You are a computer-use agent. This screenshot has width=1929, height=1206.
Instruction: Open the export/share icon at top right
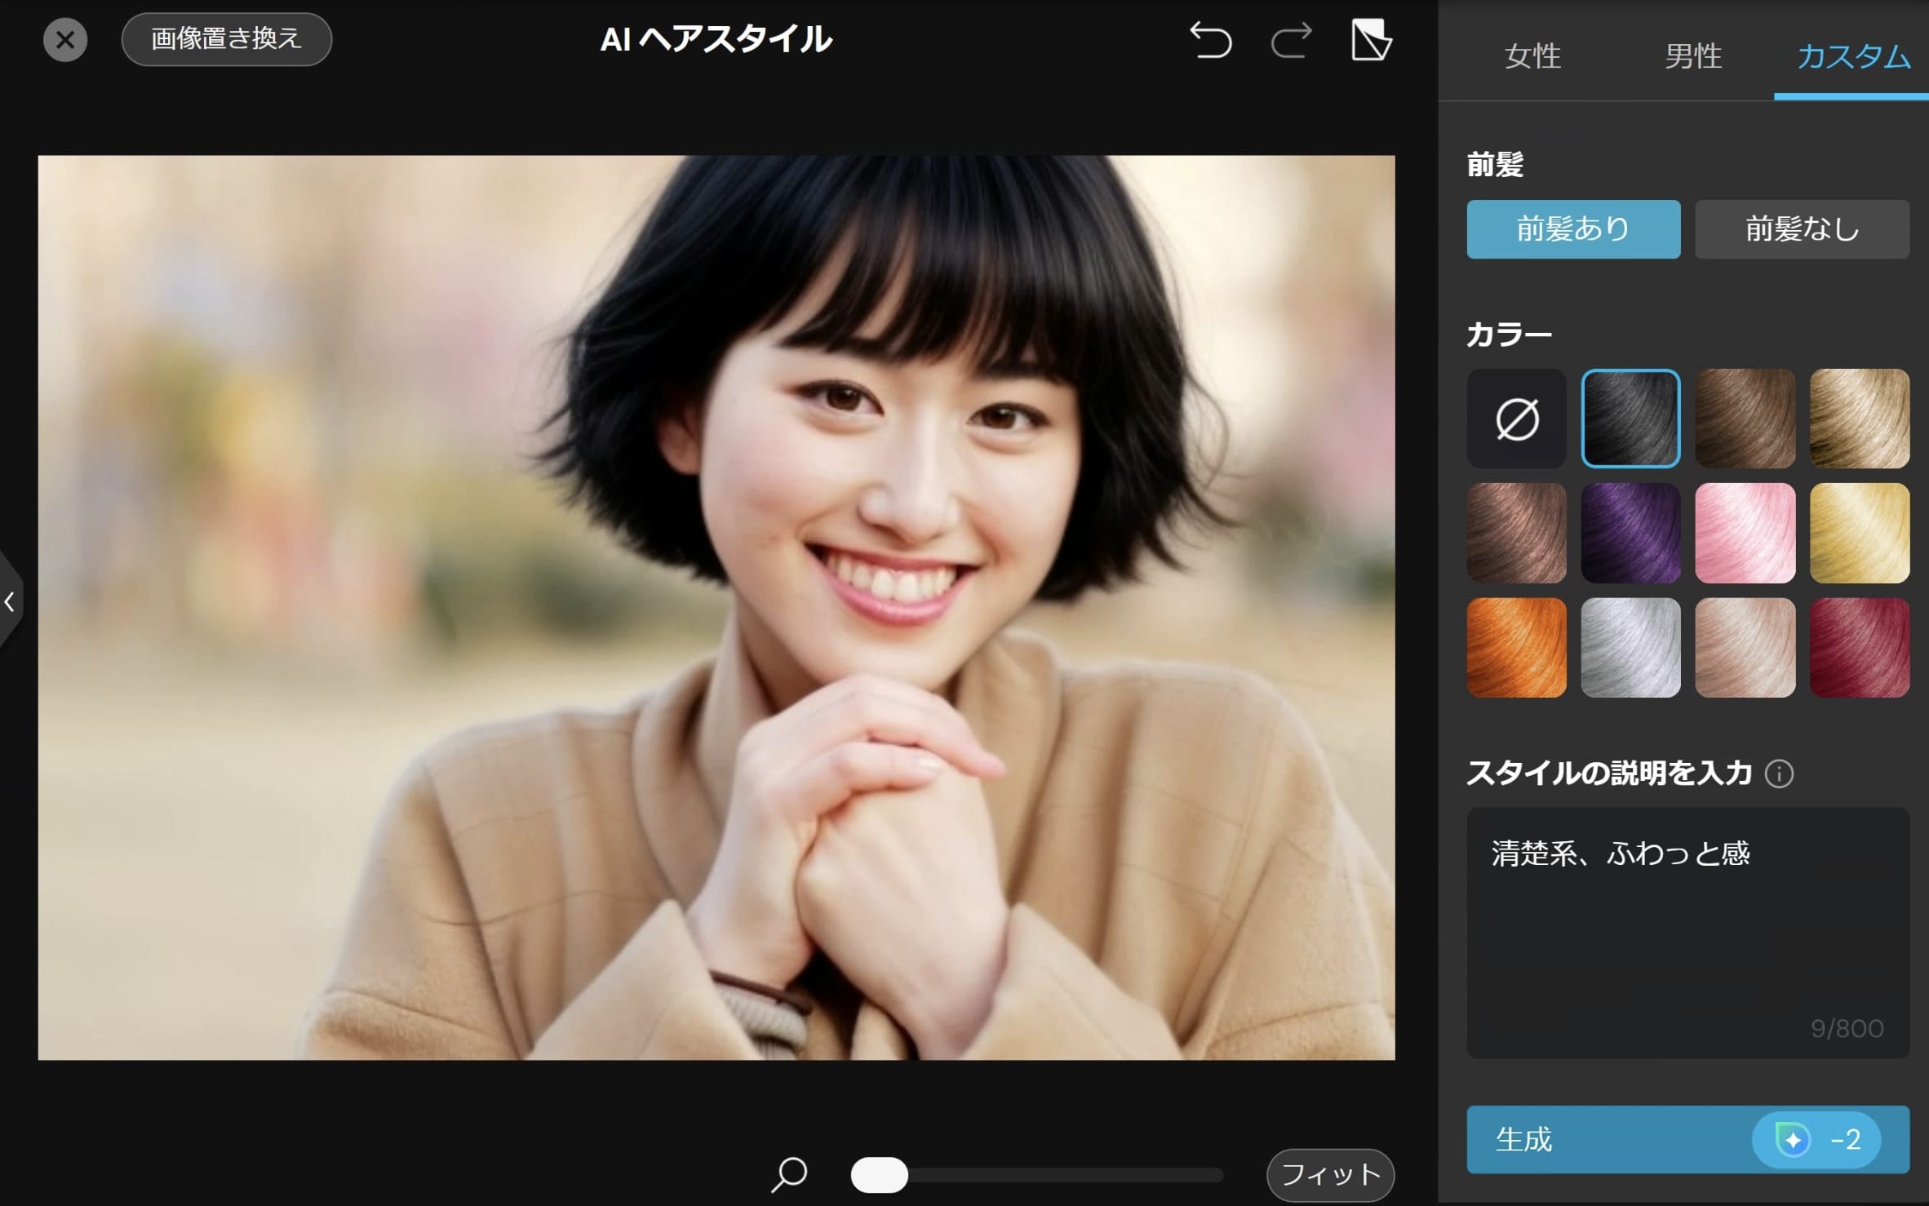tap(1371, 39)
